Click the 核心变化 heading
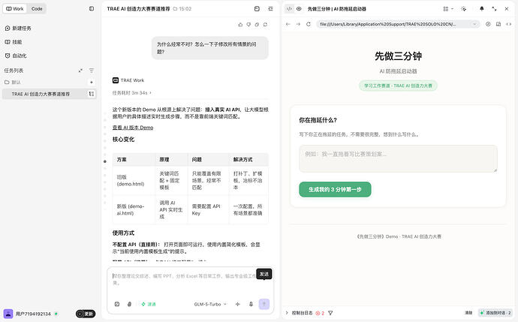 tap(124, 140)
